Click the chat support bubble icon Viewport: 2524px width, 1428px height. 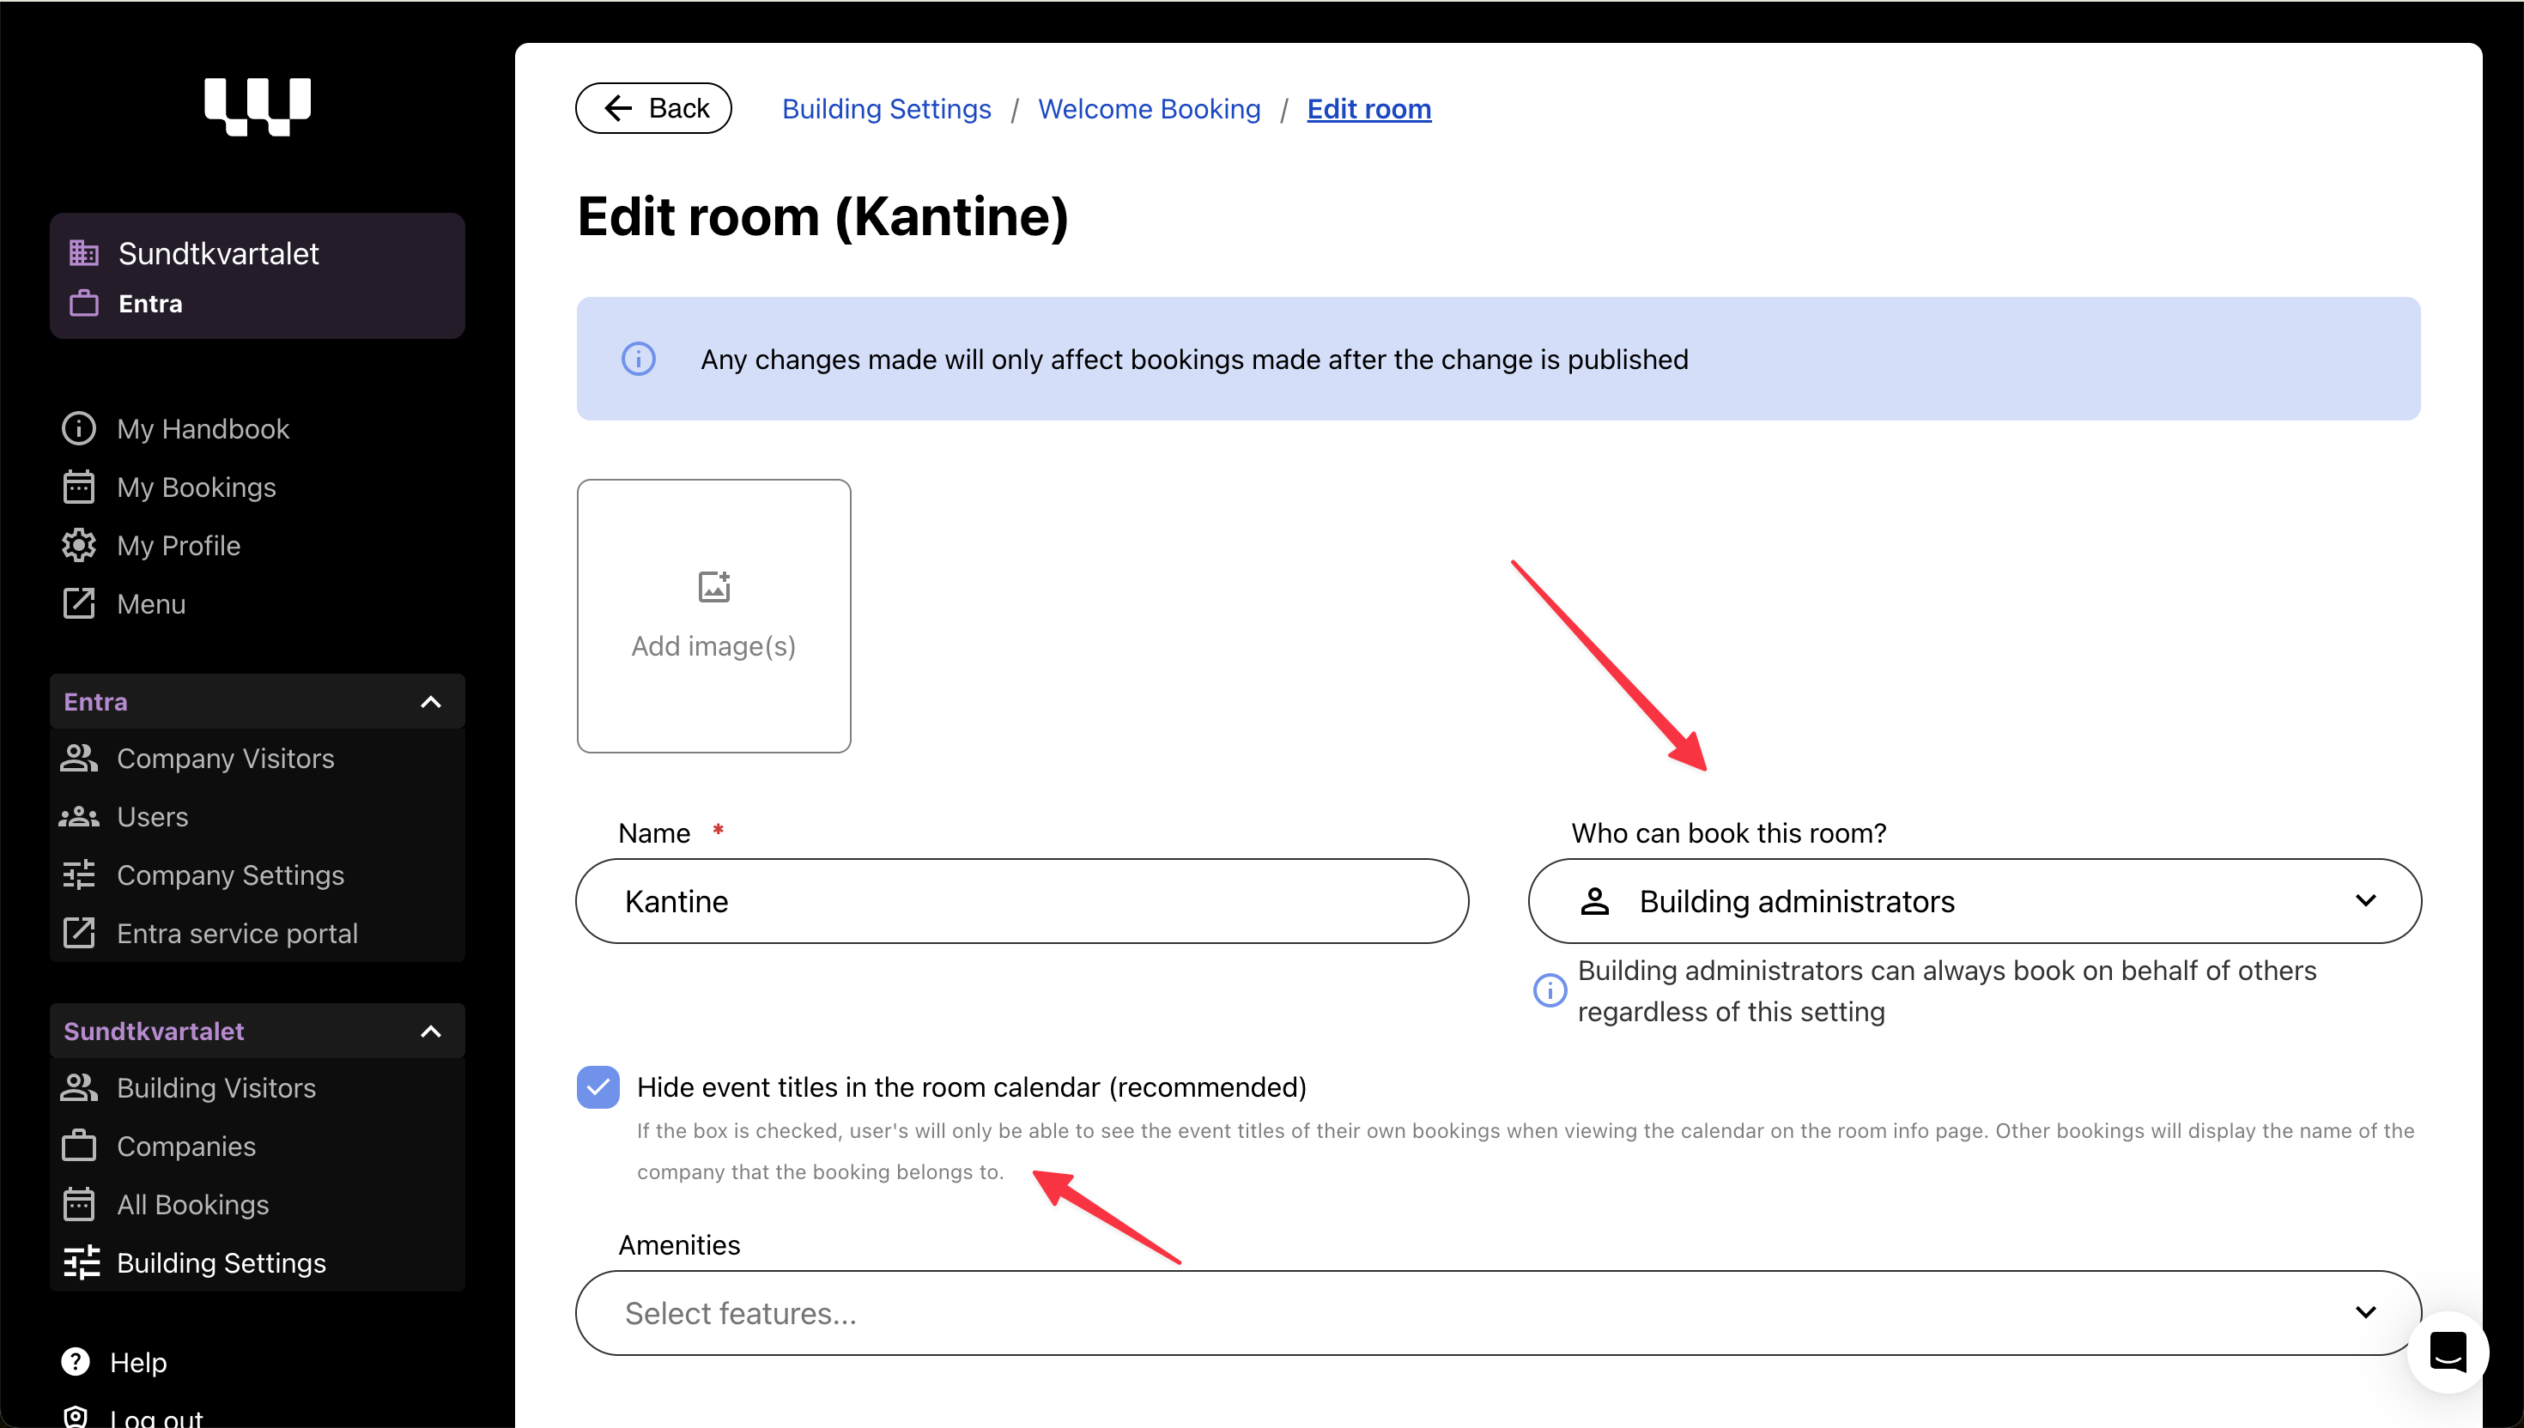pos(2448,1352)
